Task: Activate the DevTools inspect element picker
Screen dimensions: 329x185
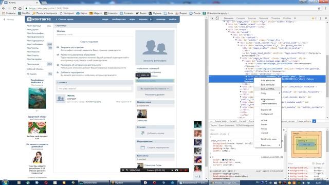Action: pos(212,18)
